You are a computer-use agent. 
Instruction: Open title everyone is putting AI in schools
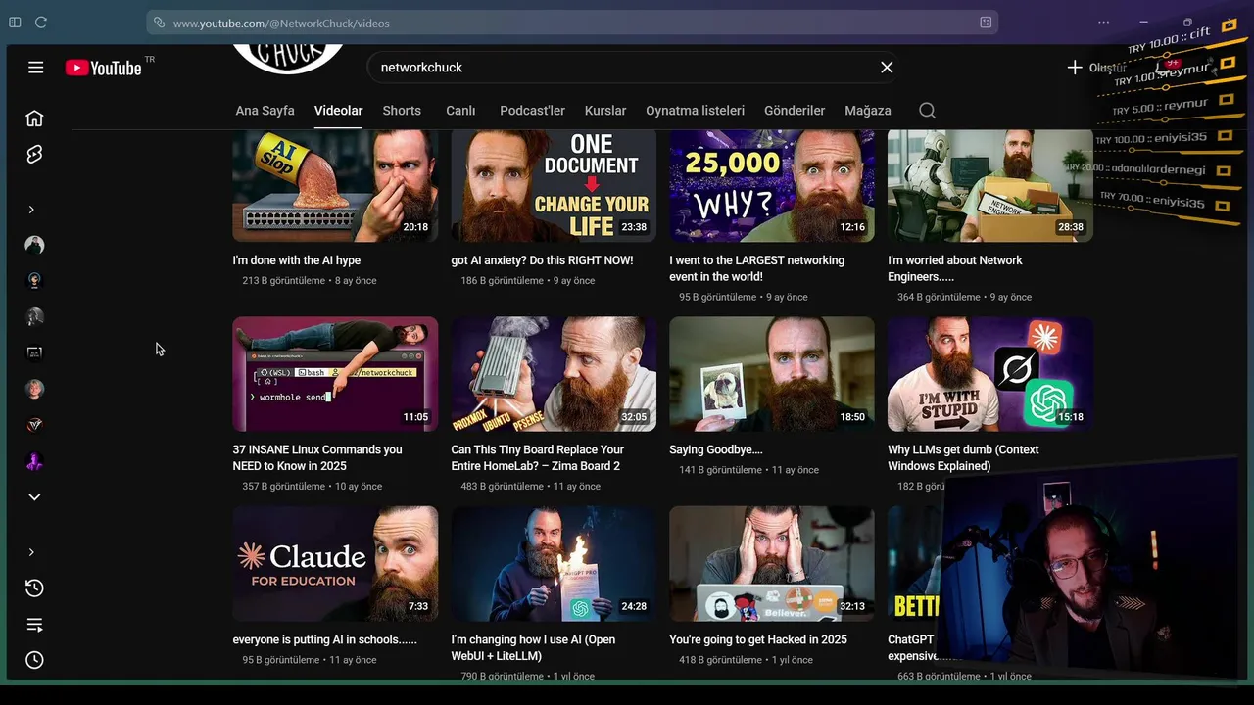pyautogui.click(x=325, y=639)
